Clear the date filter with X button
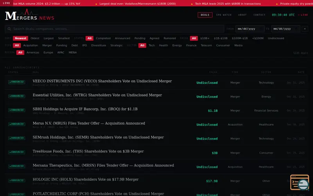The height and width of the screenshot is (196, 313). pos(305,29)
